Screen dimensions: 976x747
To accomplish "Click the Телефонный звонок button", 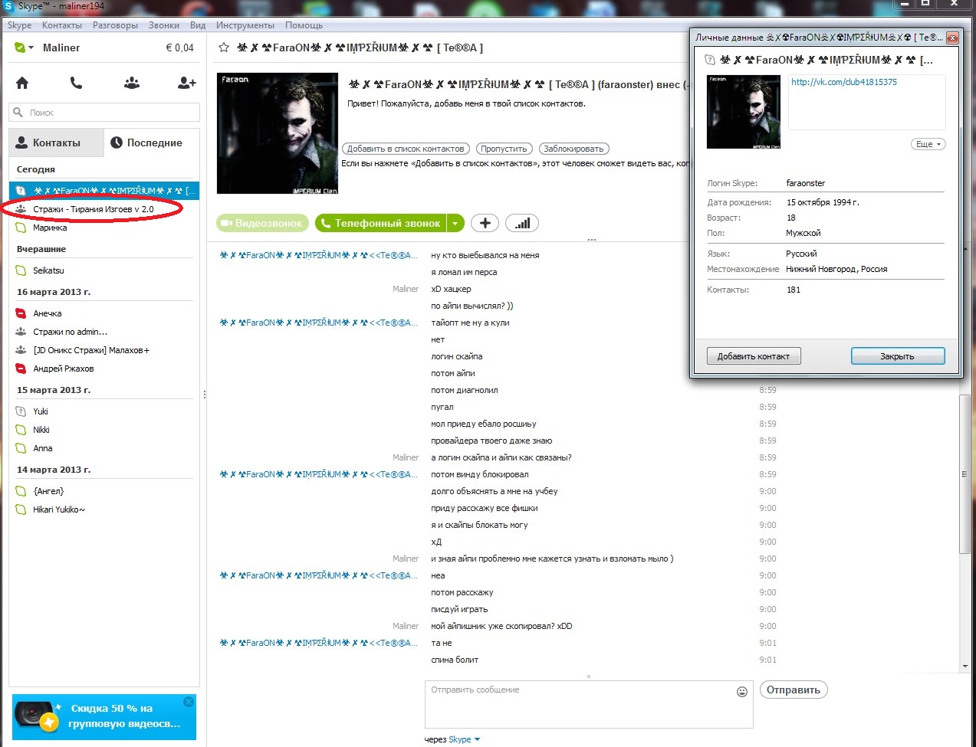I will 381,223.
